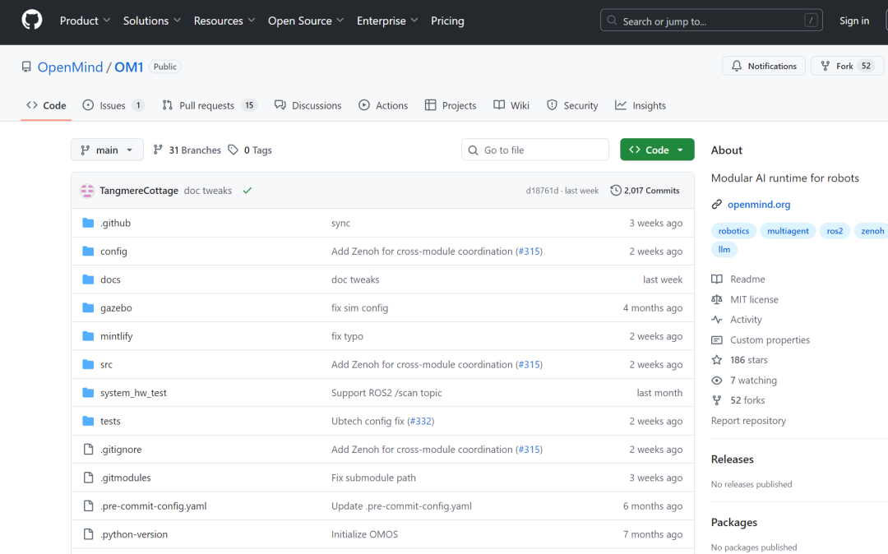Click the Issues tab icon

coord(86,105)
